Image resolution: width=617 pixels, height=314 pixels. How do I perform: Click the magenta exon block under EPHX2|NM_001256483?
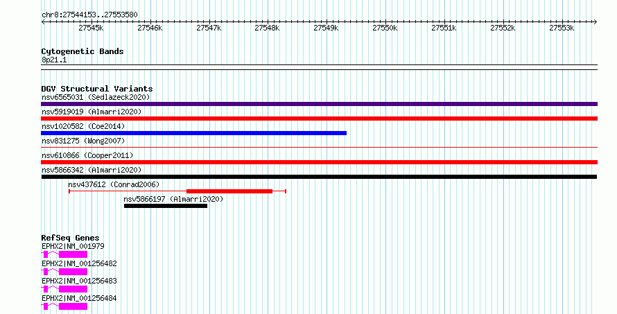[73, 289]
